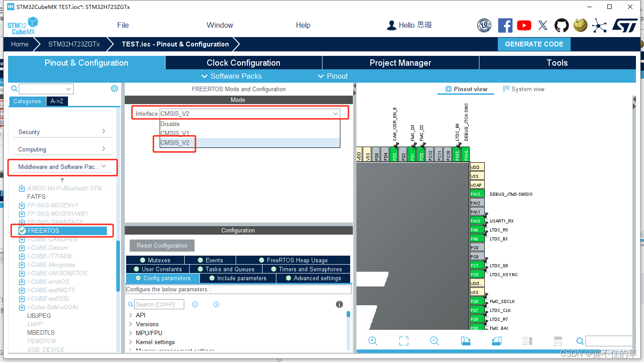Click the user profile icon
Screen dimensions: 644x362
pyautogui.click(x=391, y=25)
